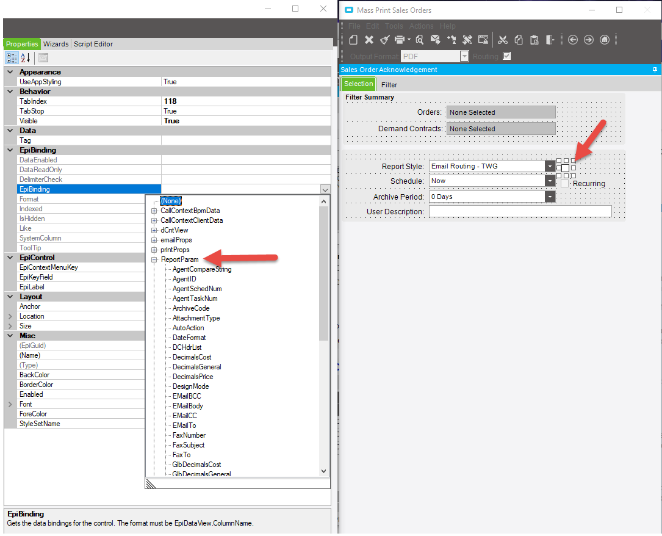Select EMailBody in the binding tree

[x=188, y=407]
